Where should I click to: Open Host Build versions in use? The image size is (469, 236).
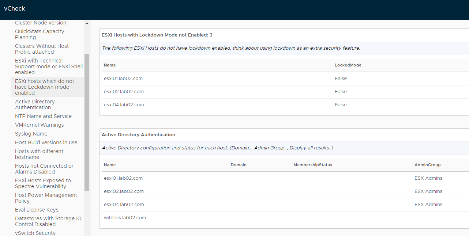(46, 142)
